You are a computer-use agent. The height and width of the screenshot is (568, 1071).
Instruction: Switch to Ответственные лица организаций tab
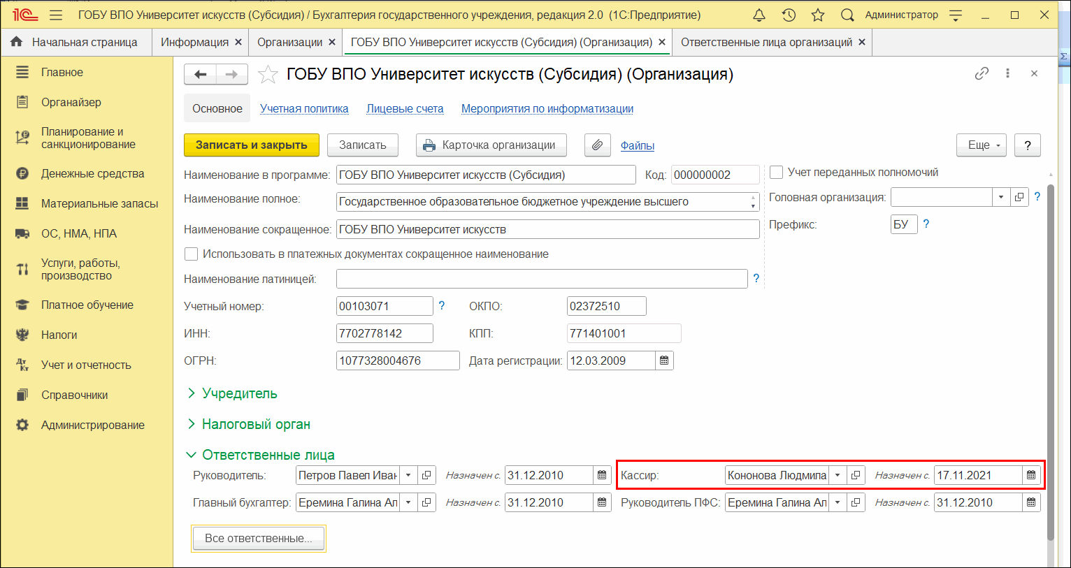pos(766,42)
